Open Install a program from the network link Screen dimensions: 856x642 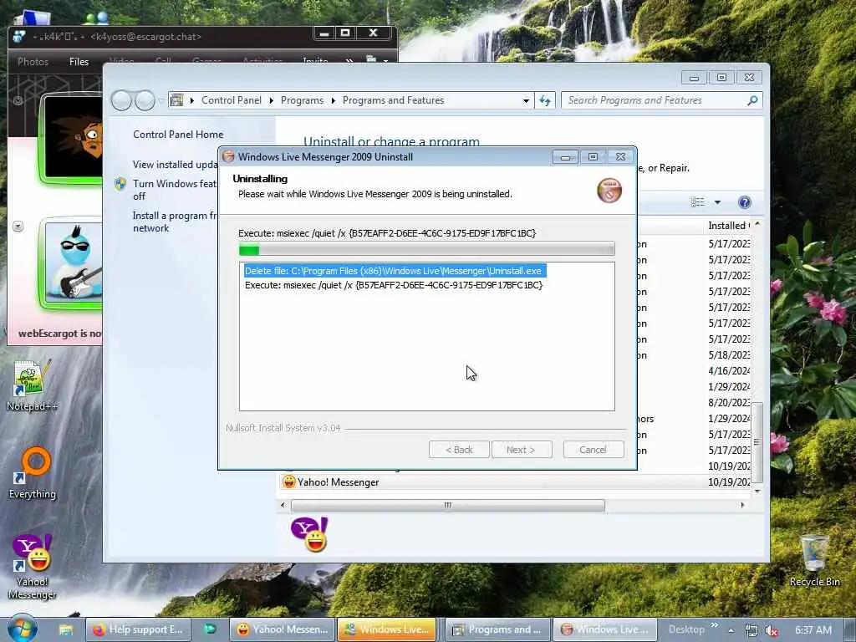[x=175, y=222]
